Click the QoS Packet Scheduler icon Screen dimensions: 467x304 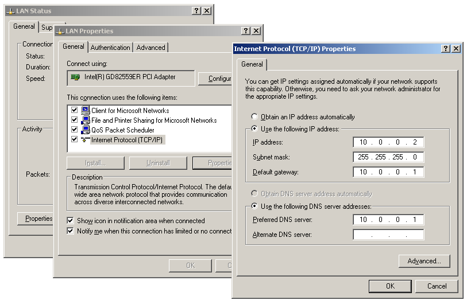[x=85, y=130]
